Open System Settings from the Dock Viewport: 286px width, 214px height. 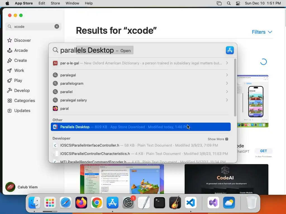(128, 202)
